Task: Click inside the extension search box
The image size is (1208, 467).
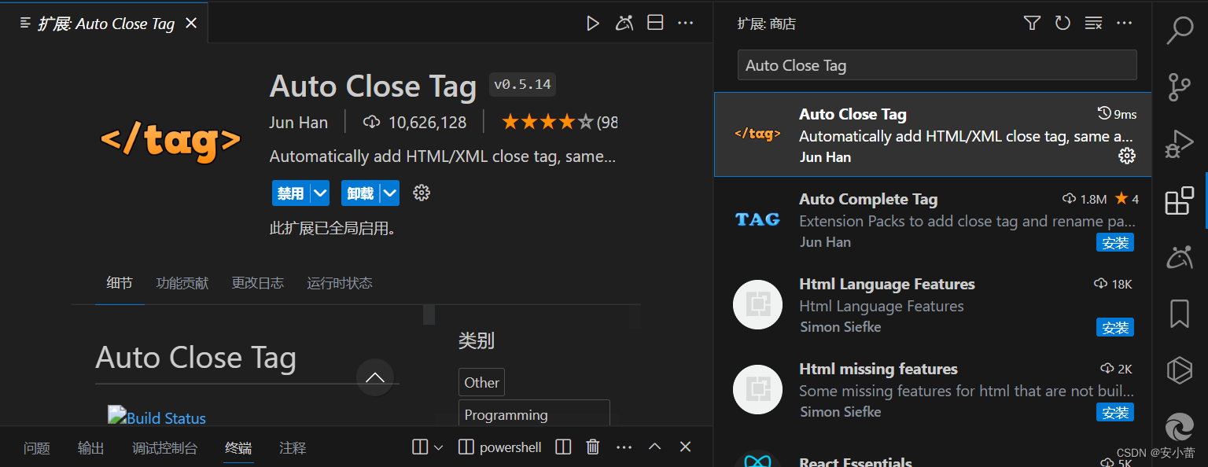Action: (x=937, y=65)
